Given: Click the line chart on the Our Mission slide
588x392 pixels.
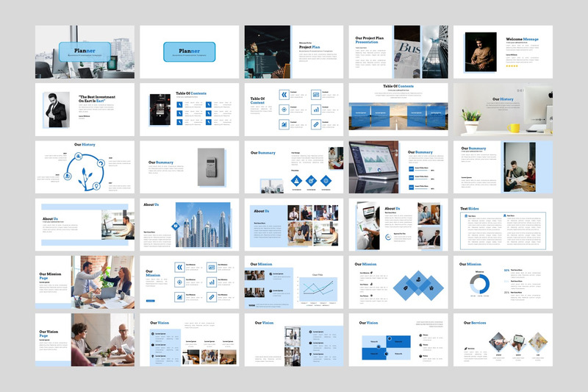Looking at the screenshot, I should pyautogui.click(x=318, y=287).
